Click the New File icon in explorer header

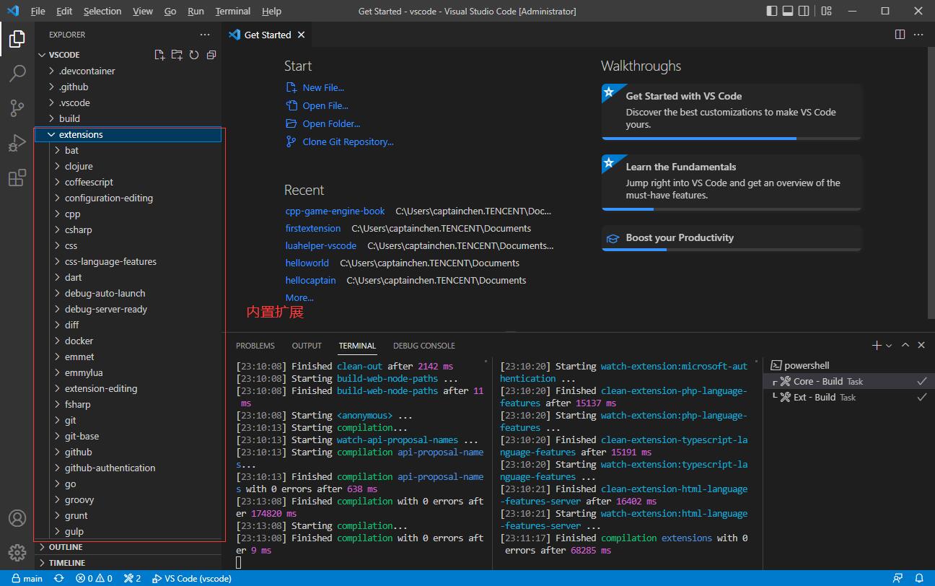tap(159, 55)
